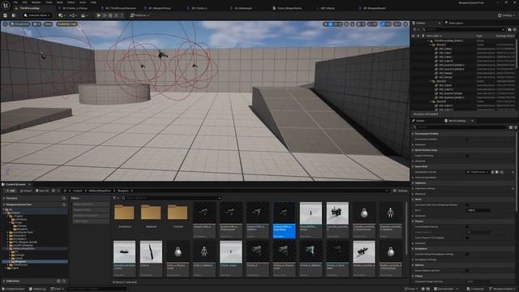Open the Window menu
Image resolution: width=519 pixels, height=292 pixels.
click(36, 2)
